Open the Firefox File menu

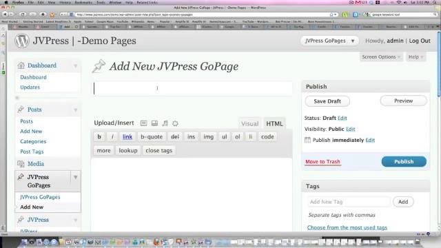pos(30,2)
